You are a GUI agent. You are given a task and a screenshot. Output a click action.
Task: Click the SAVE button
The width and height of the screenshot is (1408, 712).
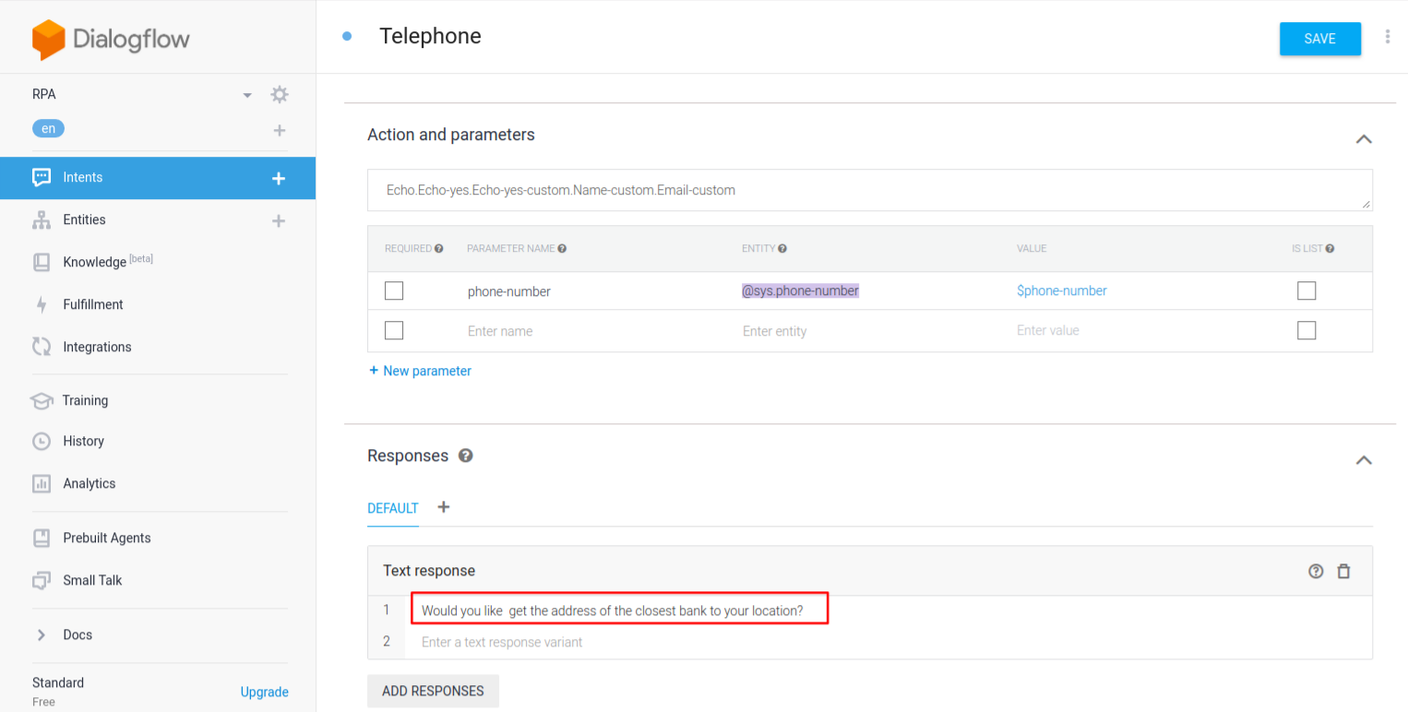pos(1319,39)
